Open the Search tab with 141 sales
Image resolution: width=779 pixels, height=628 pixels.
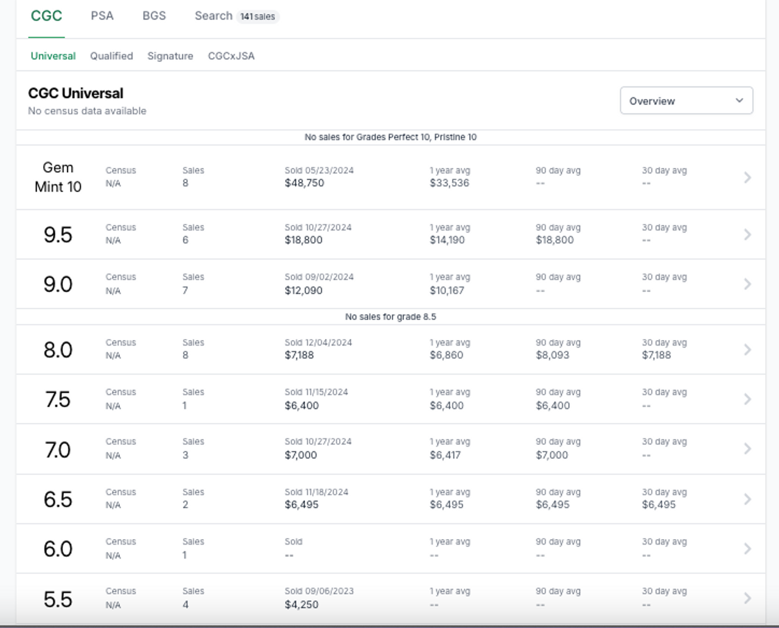click(237, 16)
